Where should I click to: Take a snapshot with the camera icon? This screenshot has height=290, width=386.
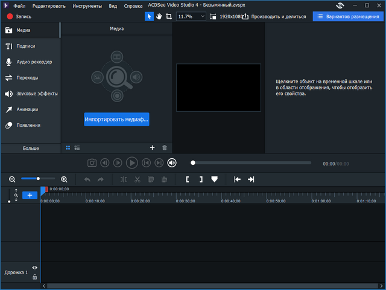coord(92,163)
